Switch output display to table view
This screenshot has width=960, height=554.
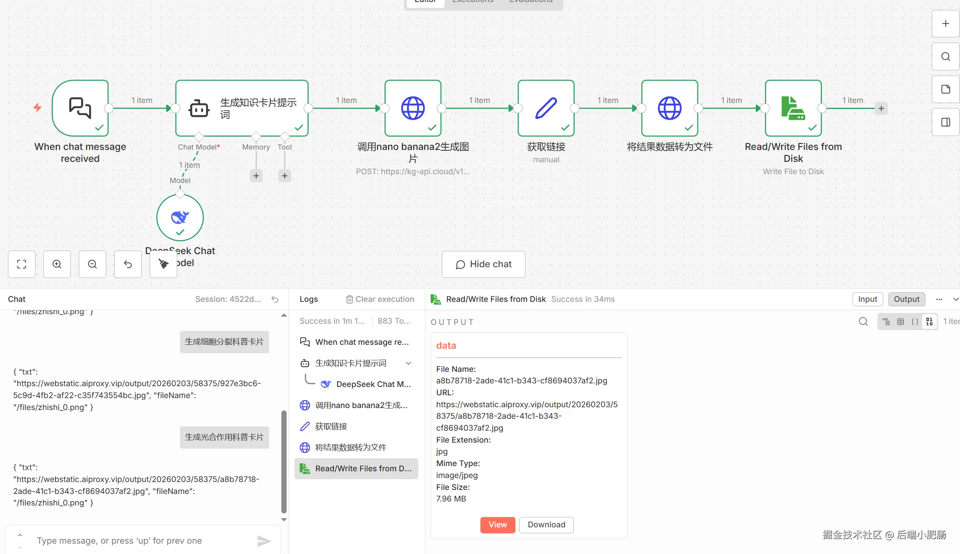901,322
